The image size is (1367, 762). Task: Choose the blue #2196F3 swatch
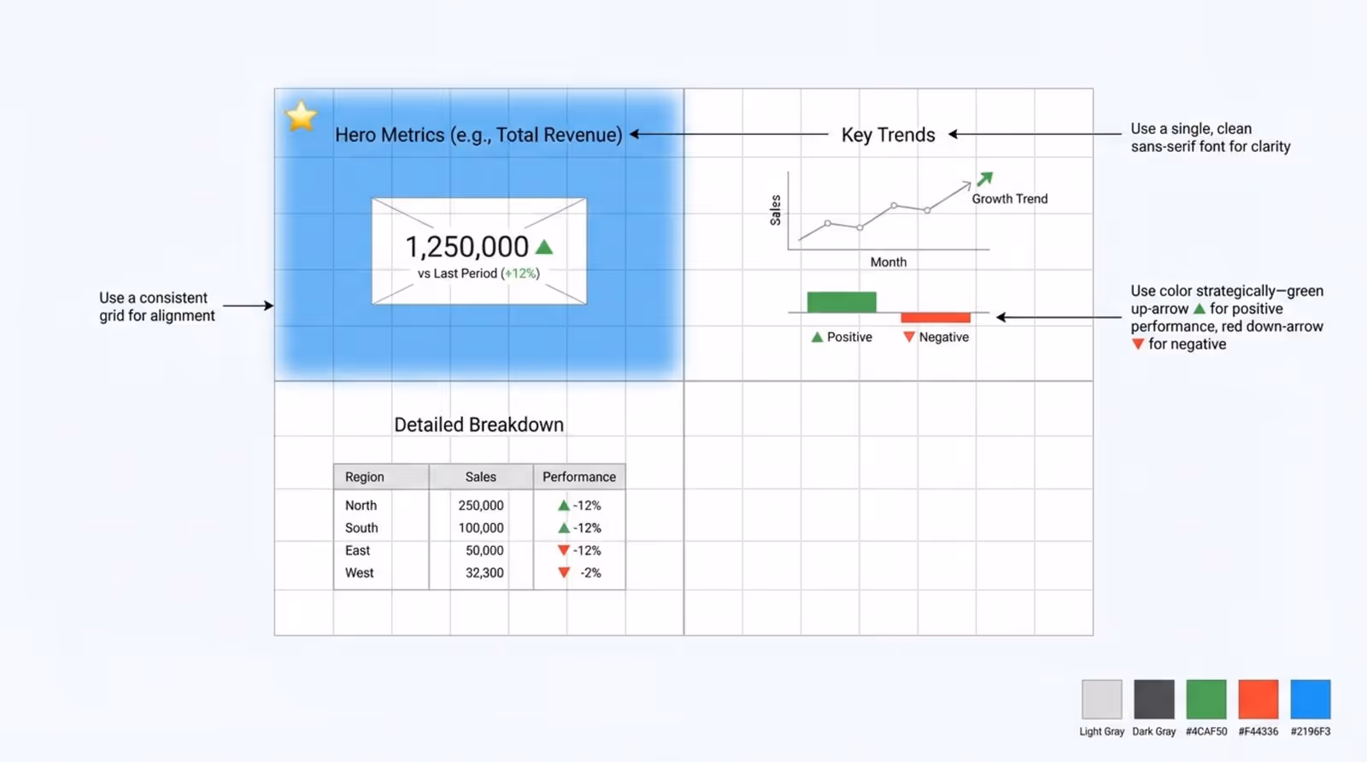click(x=1311, y=700)
